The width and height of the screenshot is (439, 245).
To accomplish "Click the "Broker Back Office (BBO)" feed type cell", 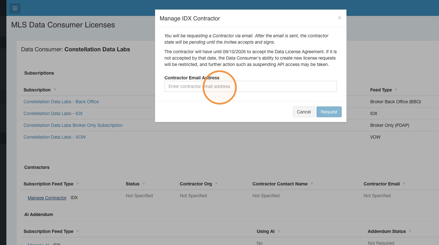I will [396, 102].
